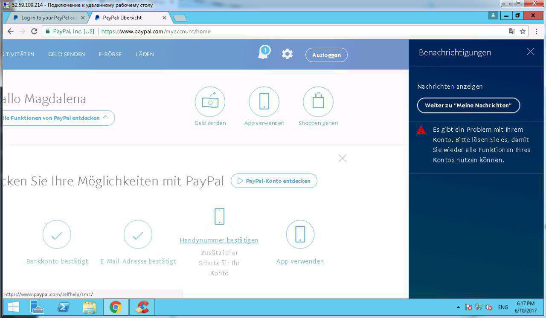Open account settings gear icon
The height and width of the screenshot is (318, 546).
(x=287, y=54)
